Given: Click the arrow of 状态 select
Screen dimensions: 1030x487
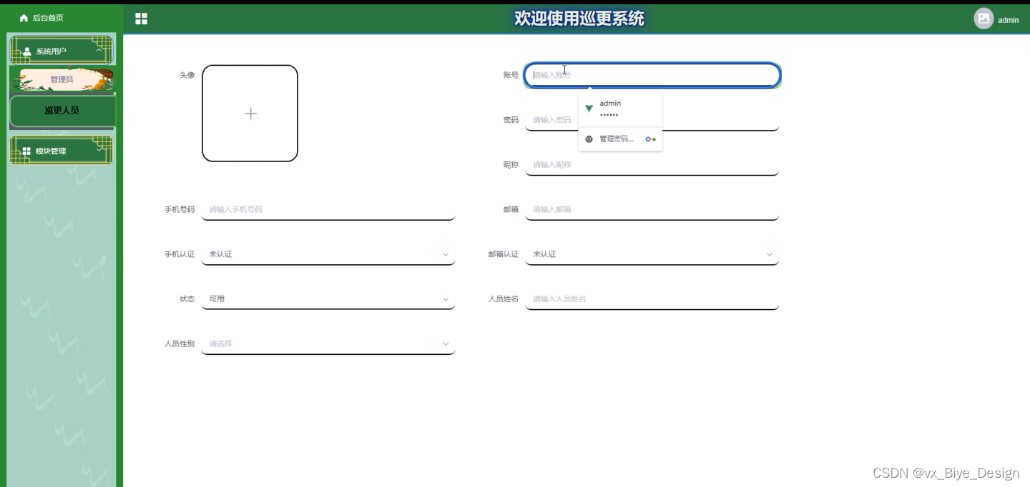Looking at the screenshot, I should (x=446, y=299).
